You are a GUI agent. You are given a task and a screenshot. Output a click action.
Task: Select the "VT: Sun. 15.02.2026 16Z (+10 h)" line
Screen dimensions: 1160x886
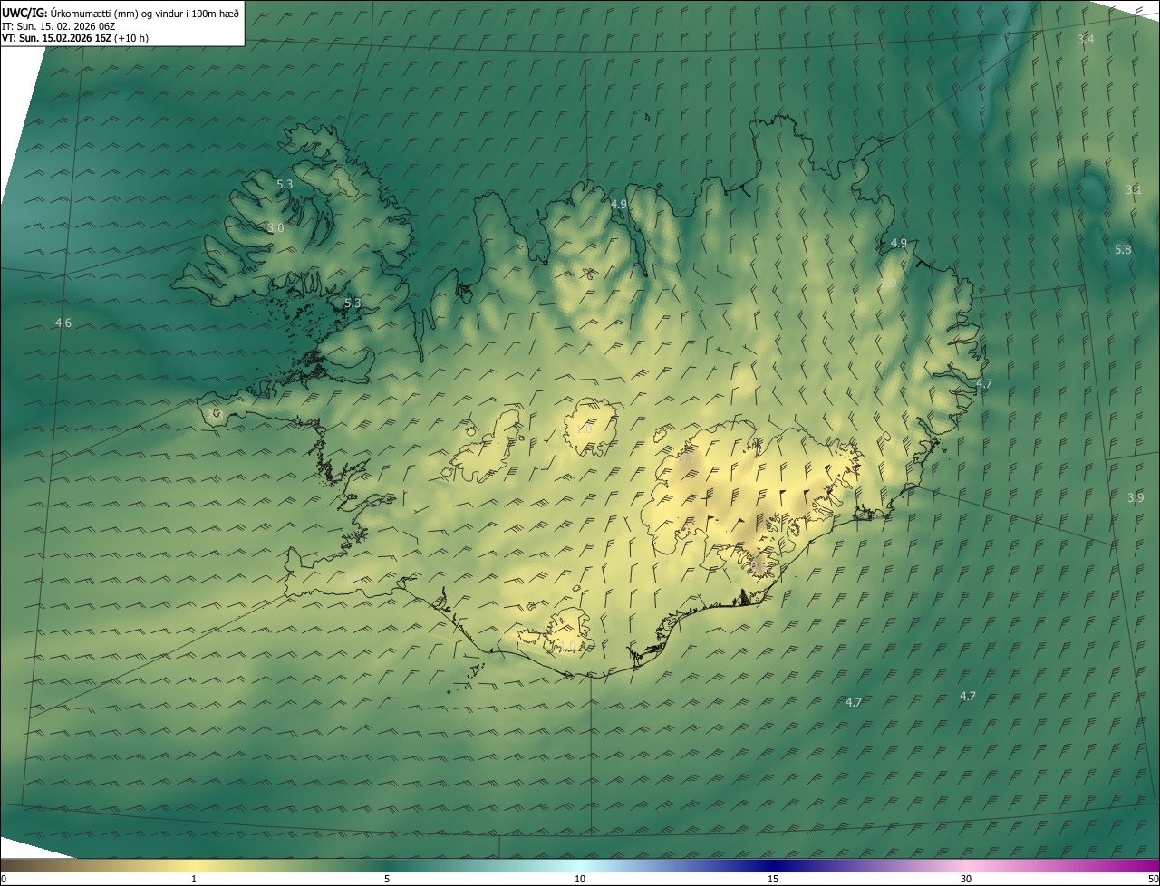pos(75,38)
